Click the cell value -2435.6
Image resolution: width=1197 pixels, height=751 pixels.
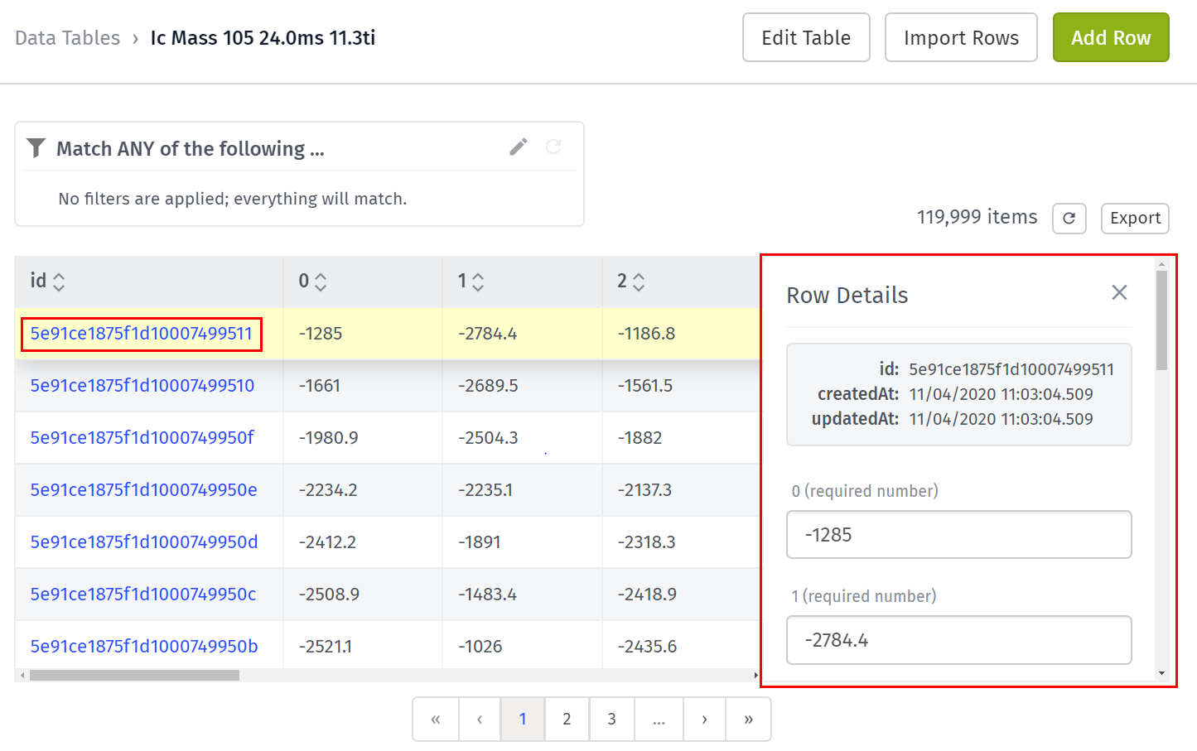[647, 647]
